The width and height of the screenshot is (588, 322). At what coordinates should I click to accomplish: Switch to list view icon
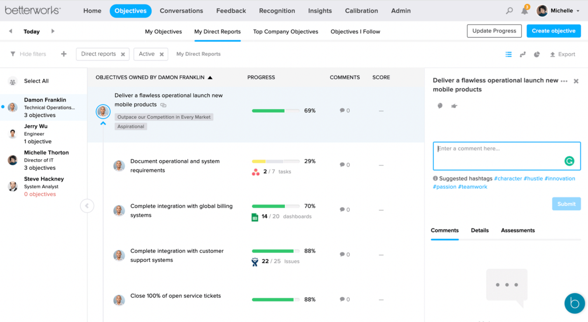(x=508, y=54)
